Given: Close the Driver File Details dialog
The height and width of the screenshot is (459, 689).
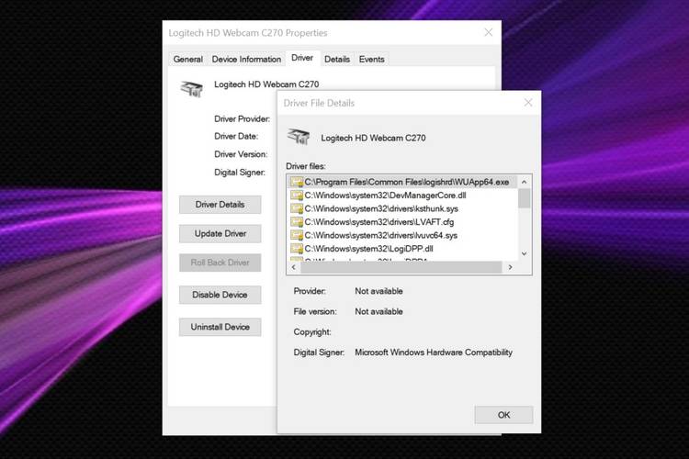Looking at the screenshot, I should 528,103.
